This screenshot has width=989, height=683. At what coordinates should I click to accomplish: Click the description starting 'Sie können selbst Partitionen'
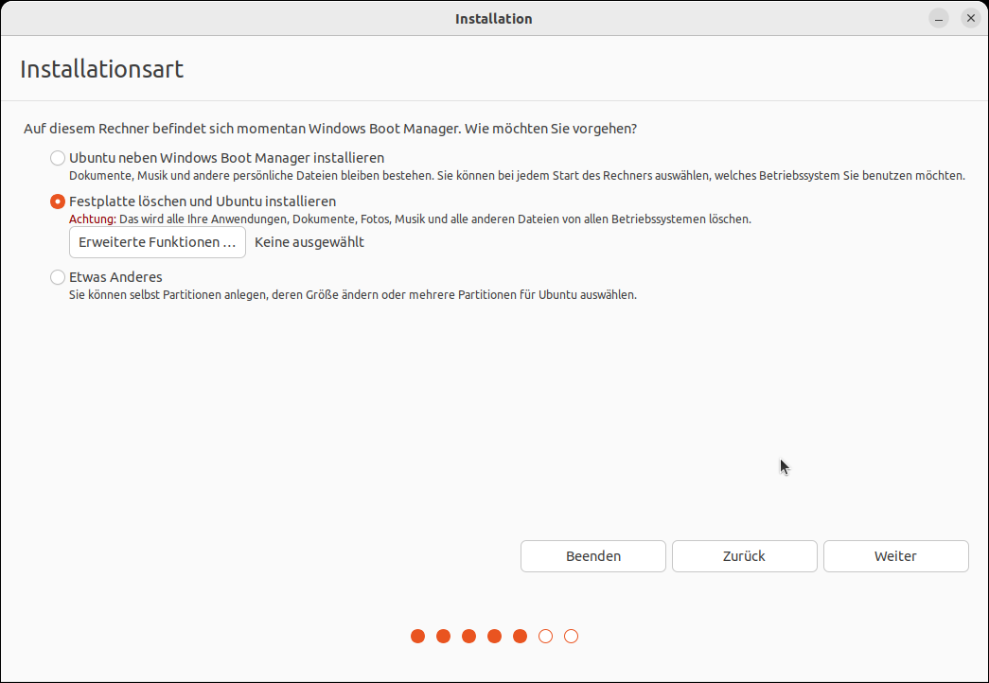[353, 294]
